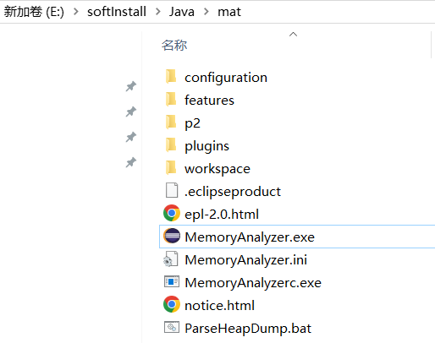Screen dimensions: 435x343
Task: Select the p2 folder name
Action: pyautogui.click(x=192, y=123)
